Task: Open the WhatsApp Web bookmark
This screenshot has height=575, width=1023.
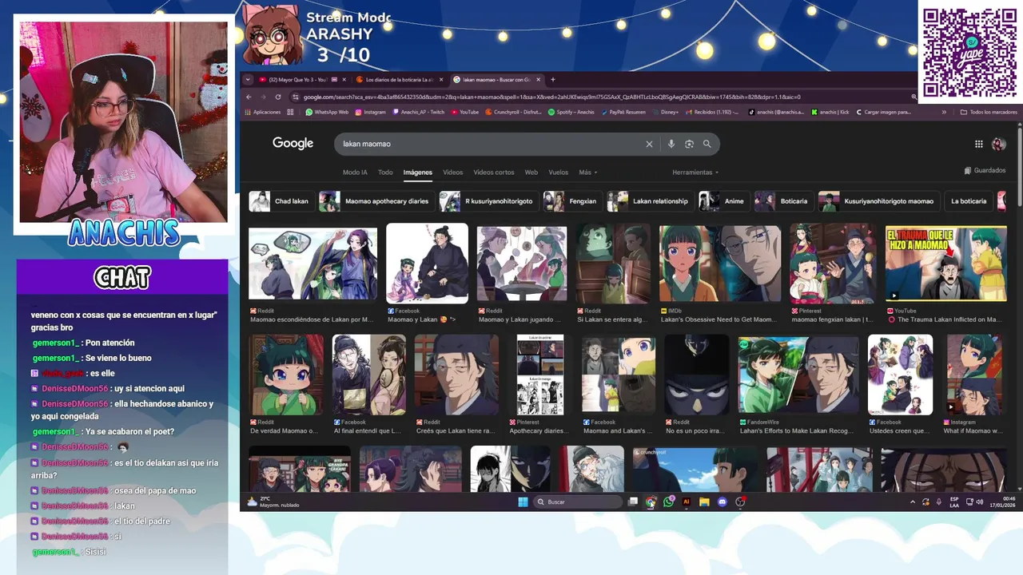Action: 327,112
